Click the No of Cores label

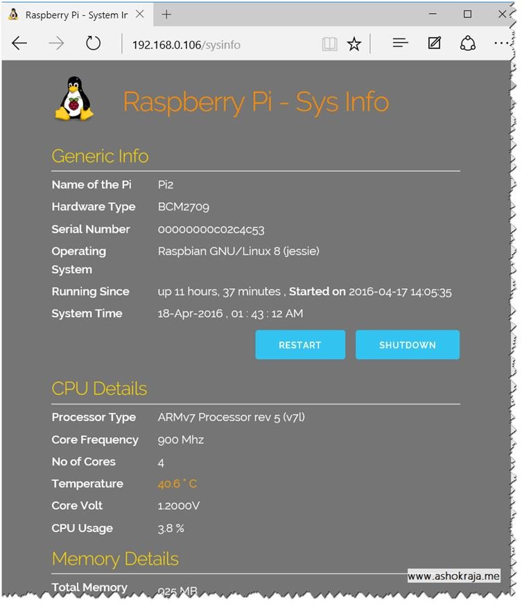[x=83, y=461]
